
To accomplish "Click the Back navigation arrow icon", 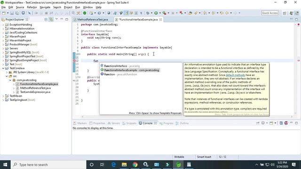I will pos(227,13).
